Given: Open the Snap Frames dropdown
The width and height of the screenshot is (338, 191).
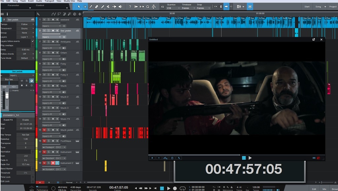Looking at the screenshot, I should click(203, 8).
